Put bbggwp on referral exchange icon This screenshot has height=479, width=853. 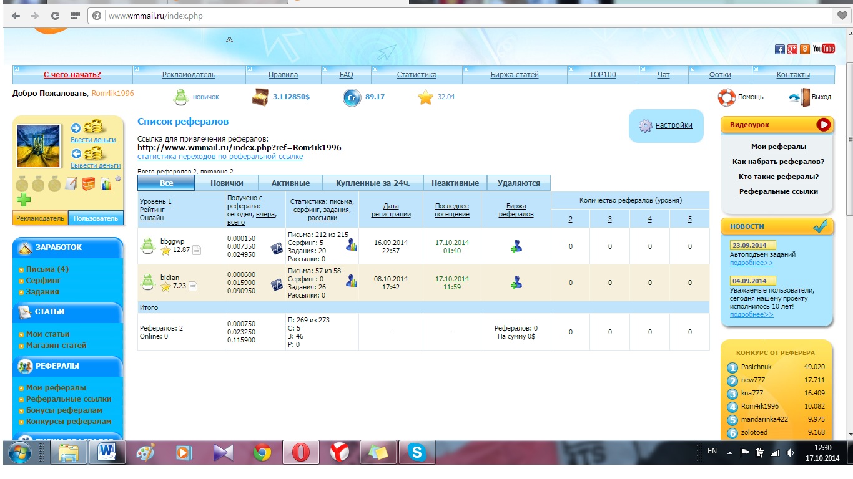pyautogui.click(x=516, y=246)
